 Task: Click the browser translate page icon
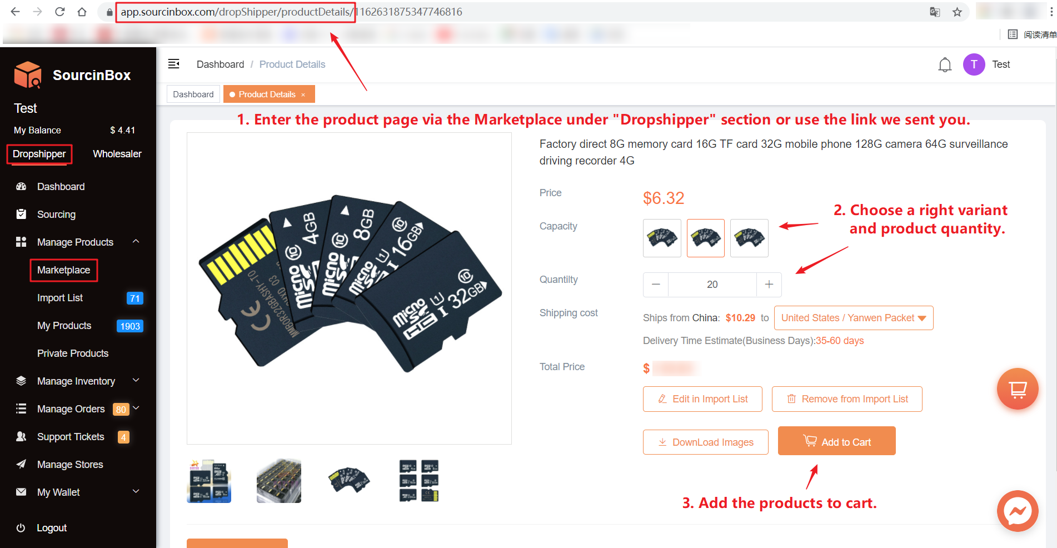point(935,12)
